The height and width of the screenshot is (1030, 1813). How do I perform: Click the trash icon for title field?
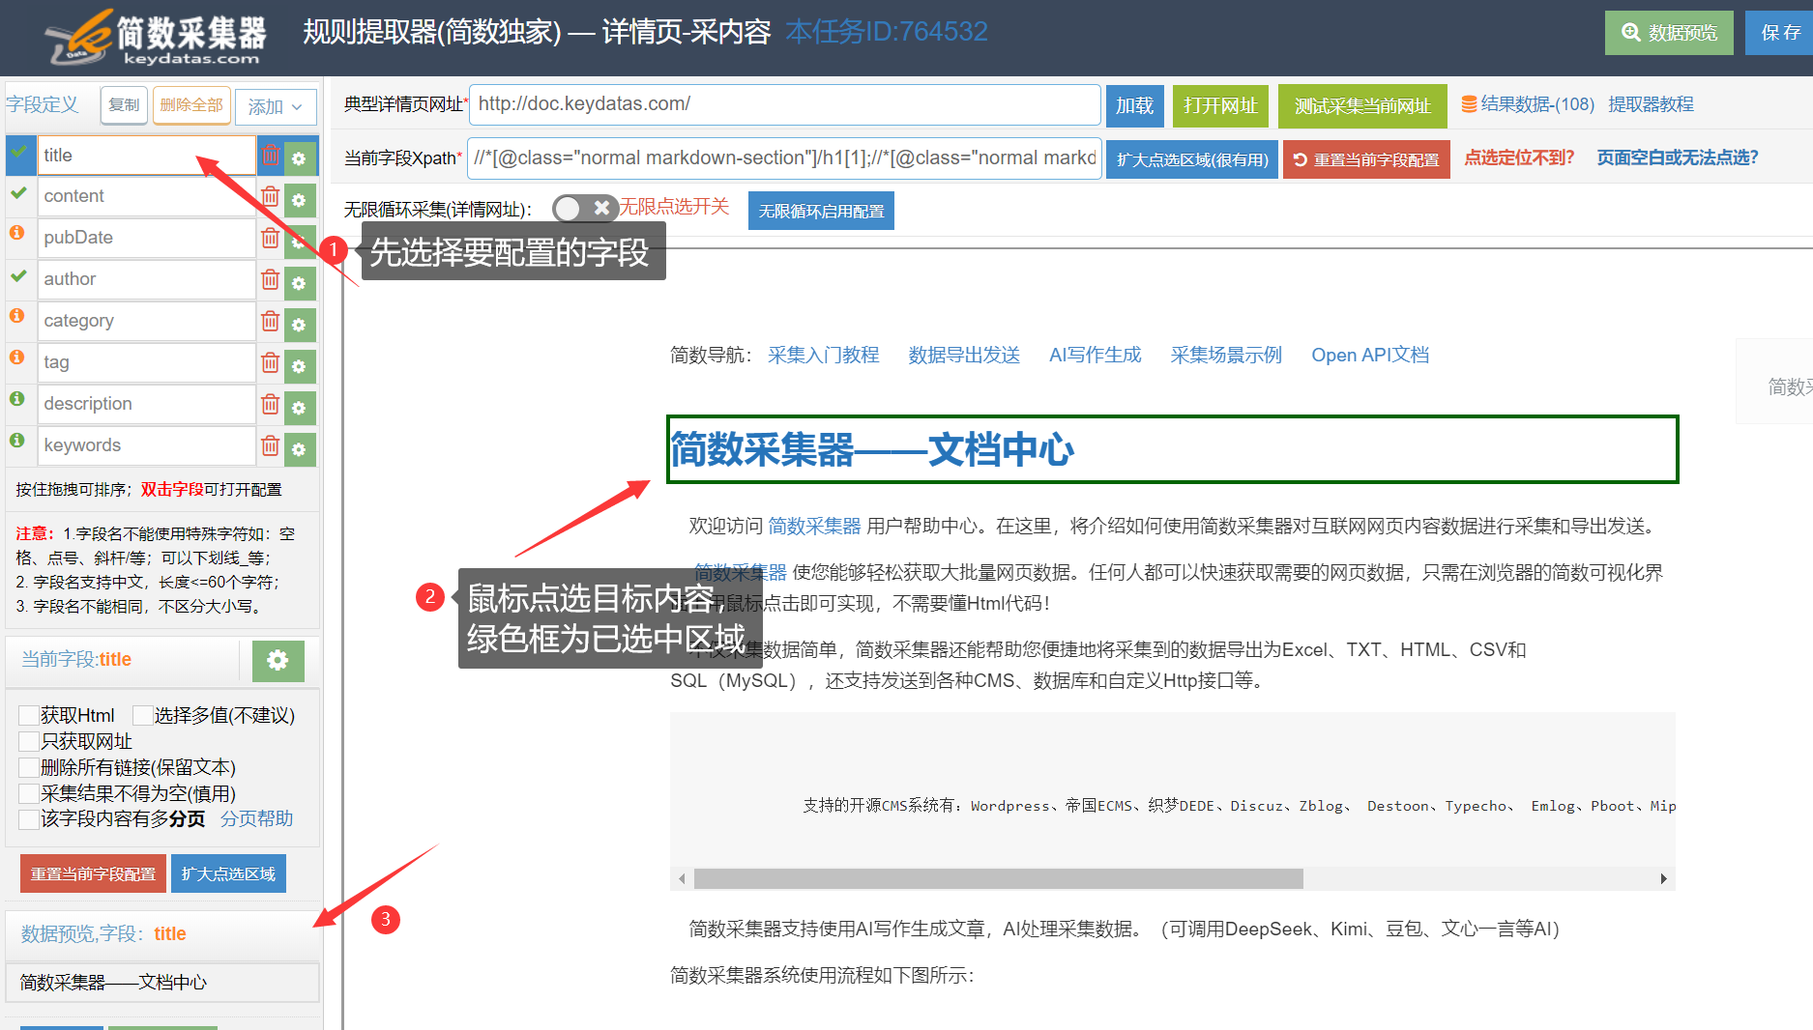pyautogui.click(x=271, y=156)
